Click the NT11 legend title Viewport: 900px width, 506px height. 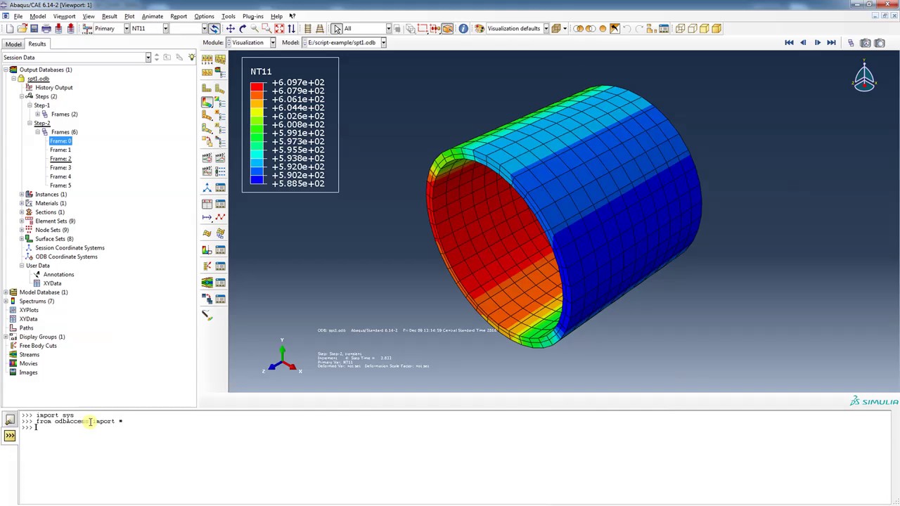pyautogui.click(x=261, y=71)
